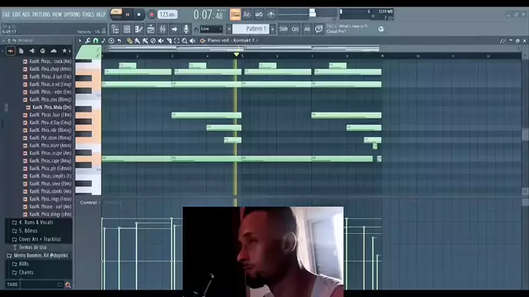
Task: Click the browser search magnifier icon
Action: pos(68,285)
